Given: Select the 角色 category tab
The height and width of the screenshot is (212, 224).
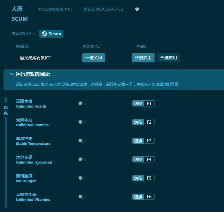Looking at the screenshot, I should pyautogui.click(x=6, y=110).
